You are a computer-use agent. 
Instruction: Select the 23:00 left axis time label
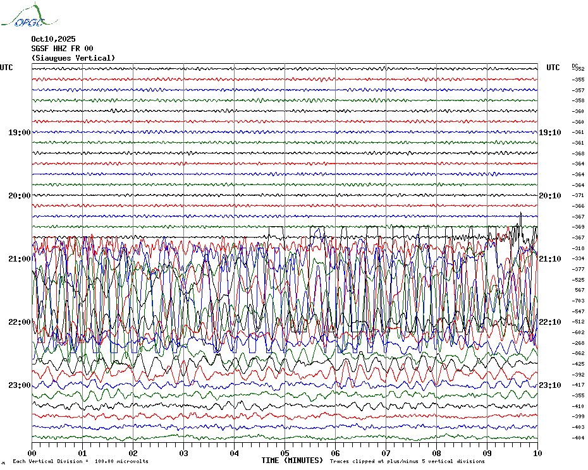(x=19, y=385)
